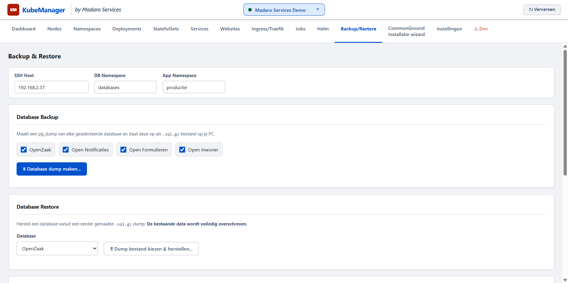Open the Dashboard tab
This screenshot has height=283, width=568.
point(24,29)
